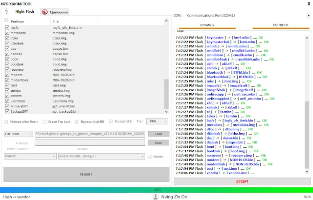
Task: Select the dspbak partition row name
Action: click(x=16, y=54)
